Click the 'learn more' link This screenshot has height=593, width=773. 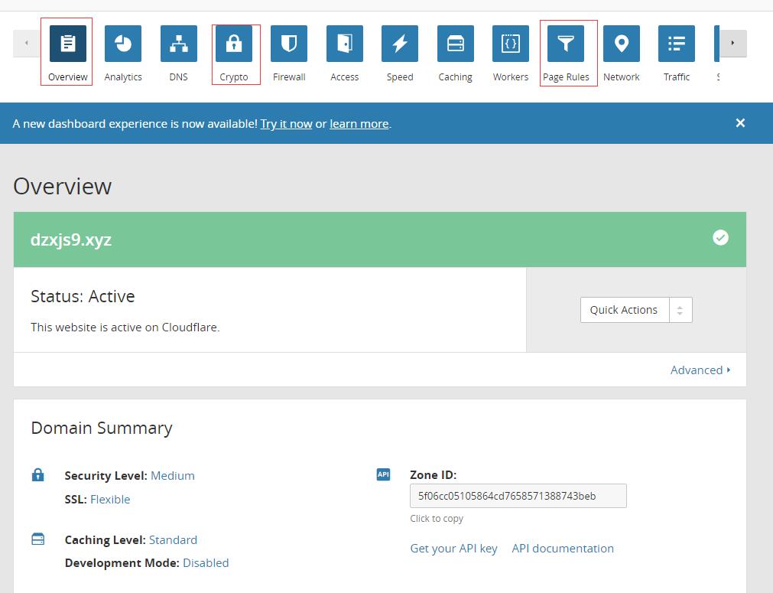[x=359, y=124]
